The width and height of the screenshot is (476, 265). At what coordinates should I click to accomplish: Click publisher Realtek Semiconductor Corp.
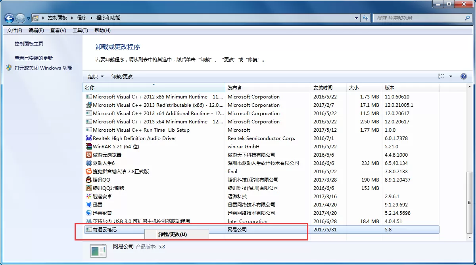[261, 138]
